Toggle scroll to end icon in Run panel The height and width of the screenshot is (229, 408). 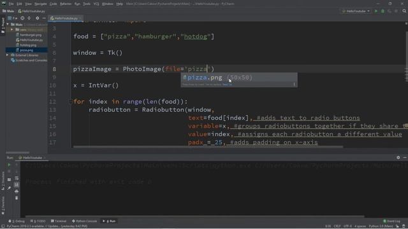[17, 185]
